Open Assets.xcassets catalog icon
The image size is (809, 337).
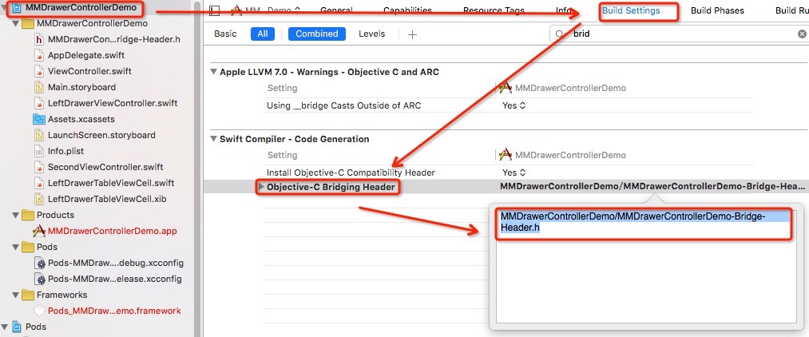coord(39,119)
